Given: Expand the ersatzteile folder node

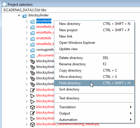Looking at the screenshot, I should [27, 38].
